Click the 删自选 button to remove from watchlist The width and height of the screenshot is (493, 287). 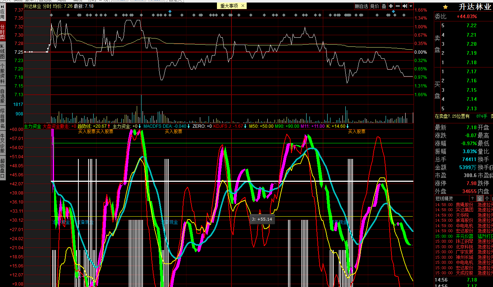tap(361, 6)
